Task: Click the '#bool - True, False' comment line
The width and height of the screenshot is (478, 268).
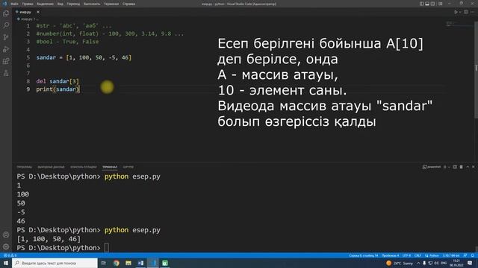Action: click(67, 42)
